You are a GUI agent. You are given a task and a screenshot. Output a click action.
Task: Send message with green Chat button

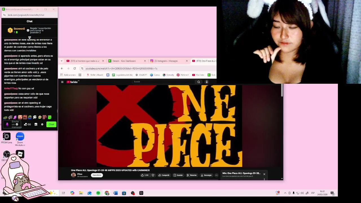click(51, 124)
